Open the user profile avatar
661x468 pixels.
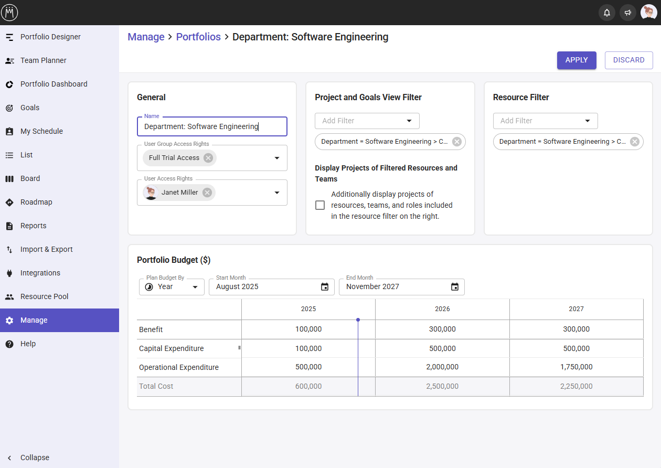649,13
